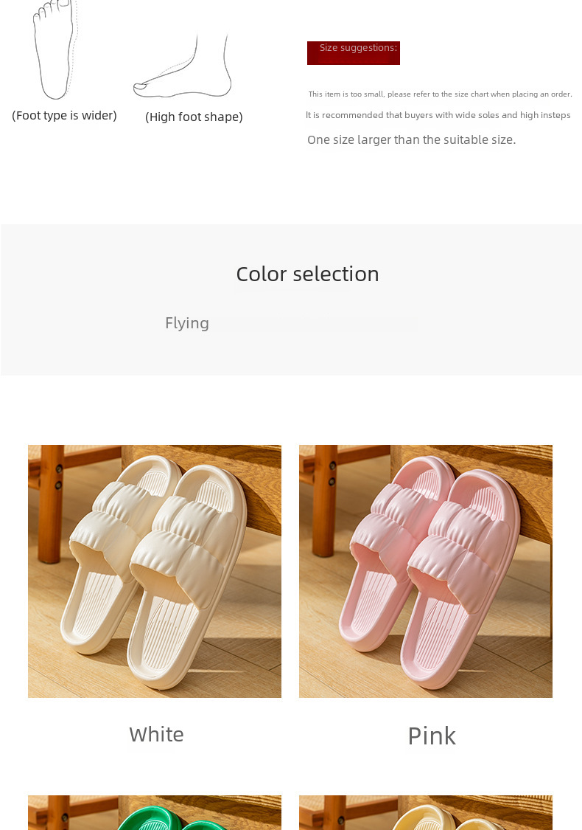This screenshot has height=830, width=582.
Task: Open the pink slippers product photo
Action: coord(426,571)
